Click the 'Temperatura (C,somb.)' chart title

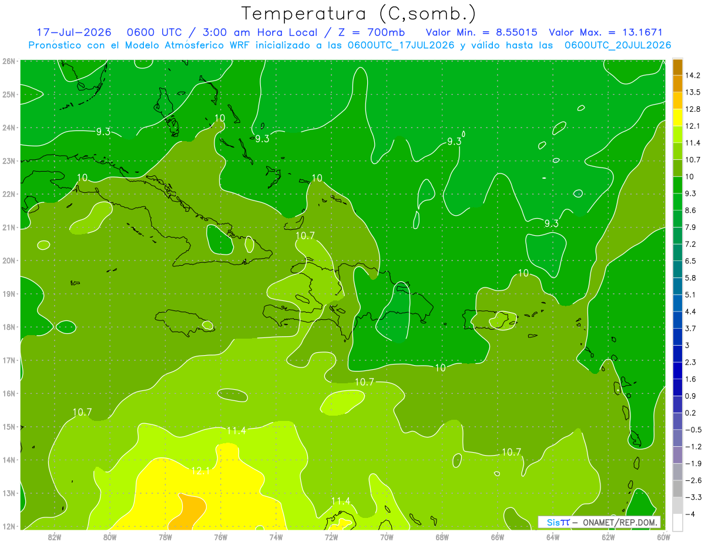click(x=358, y=14)
